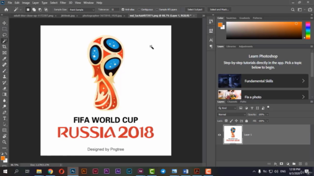Click the hue spectrum slider in Color panel
Screen dimensions: 314x176
[308, 30]
